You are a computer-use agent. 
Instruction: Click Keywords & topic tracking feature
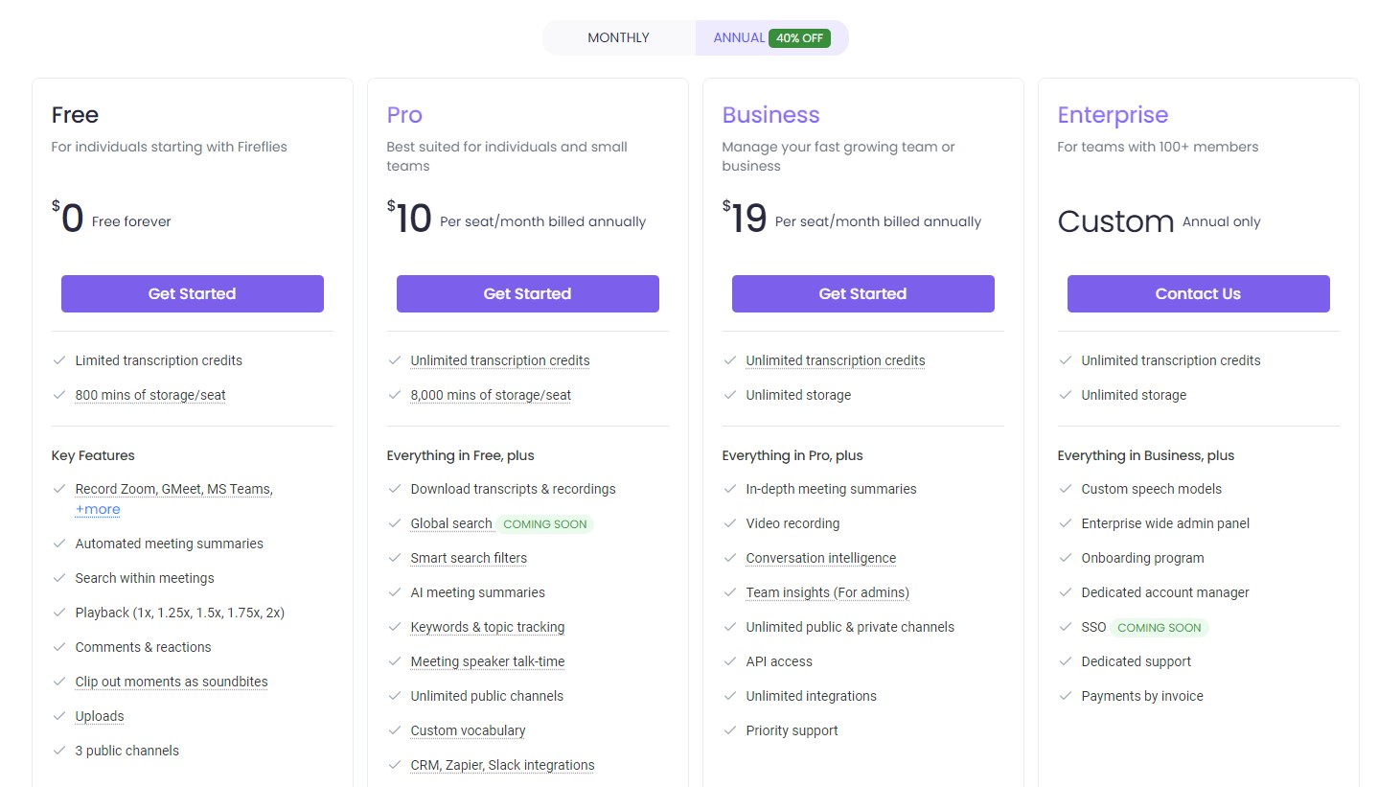point(487,627)
